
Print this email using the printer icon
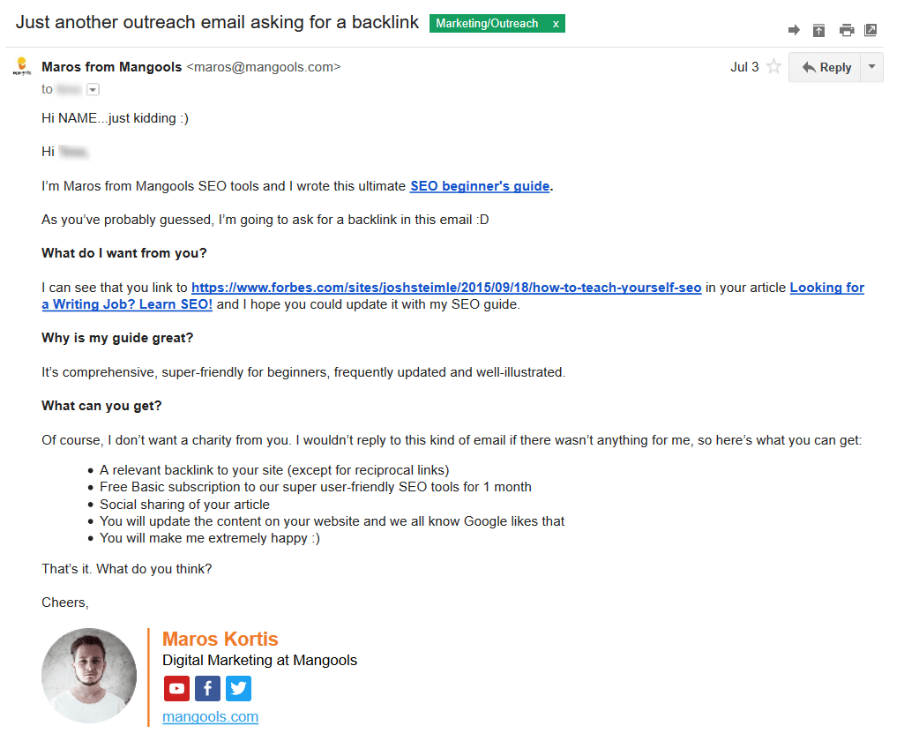pos(847,30)
